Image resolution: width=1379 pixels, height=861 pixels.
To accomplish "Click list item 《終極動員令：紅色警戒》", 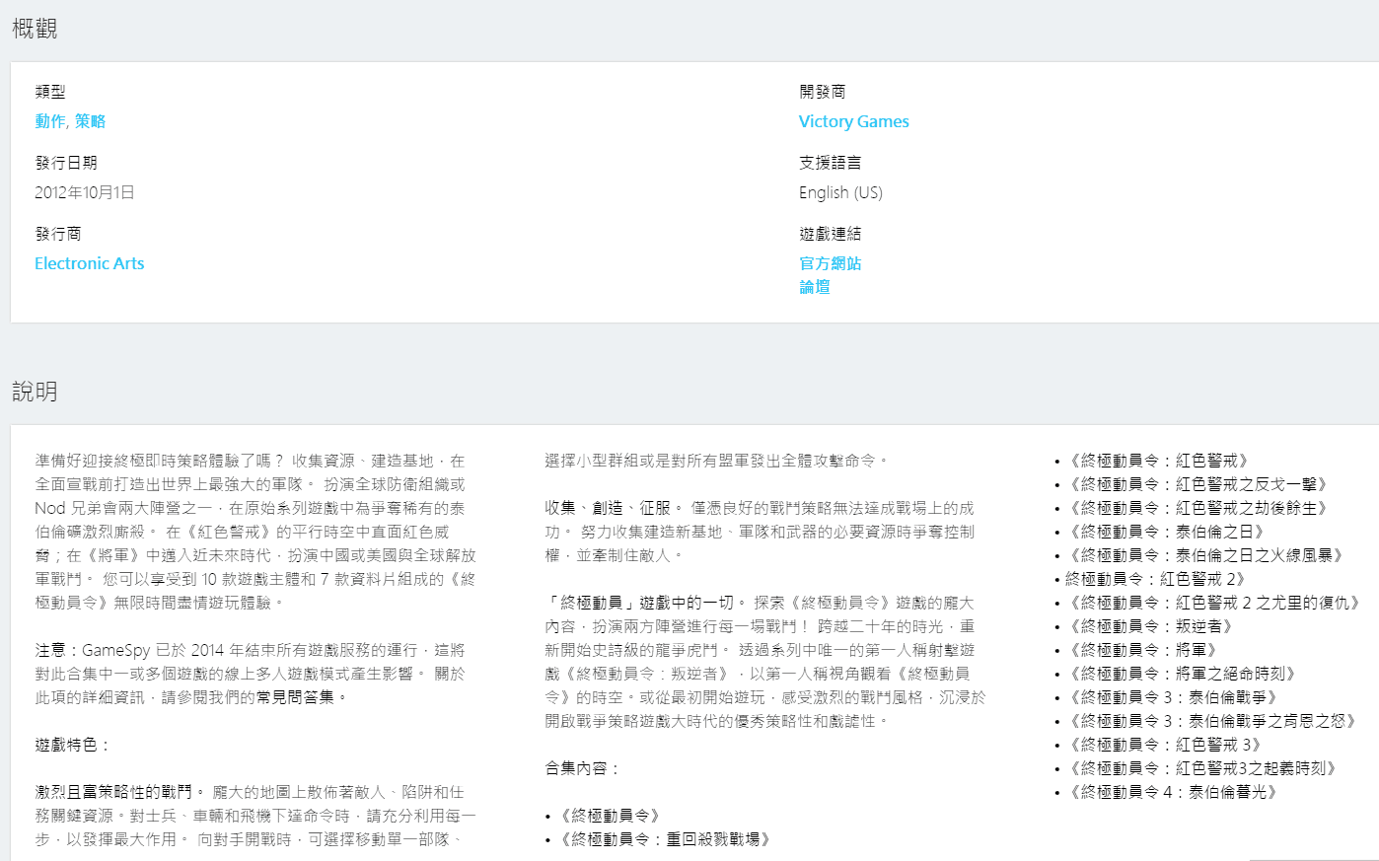I will [x=1159, y=461].
